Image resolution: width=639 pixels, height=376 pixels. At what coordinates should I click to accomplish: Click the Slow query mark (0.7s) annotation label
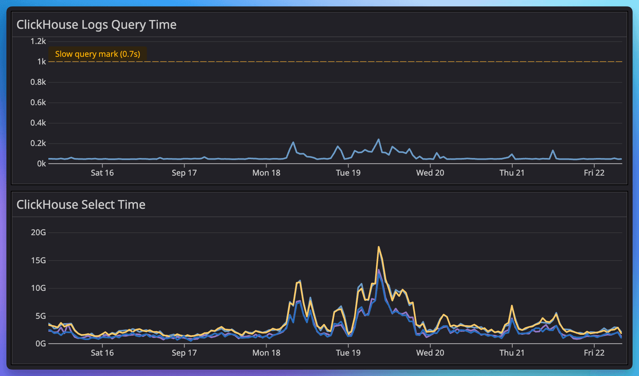click(98, 54)
